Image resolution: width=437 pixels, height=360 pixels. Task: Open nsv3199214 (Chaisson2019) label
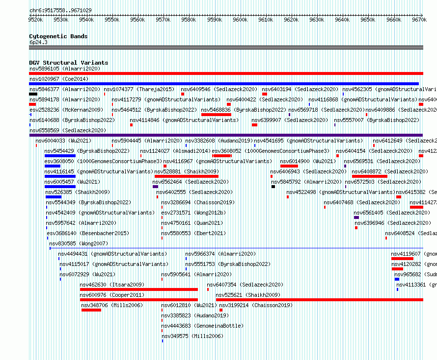point(256,305)
